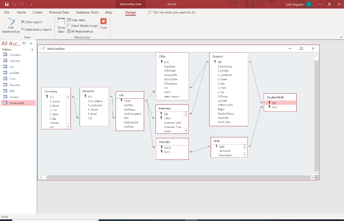The height and width of the screenshot is (221, 344).
Task: Open the All Access Objects dropdown arrow
Action: [x=24, y=43]
